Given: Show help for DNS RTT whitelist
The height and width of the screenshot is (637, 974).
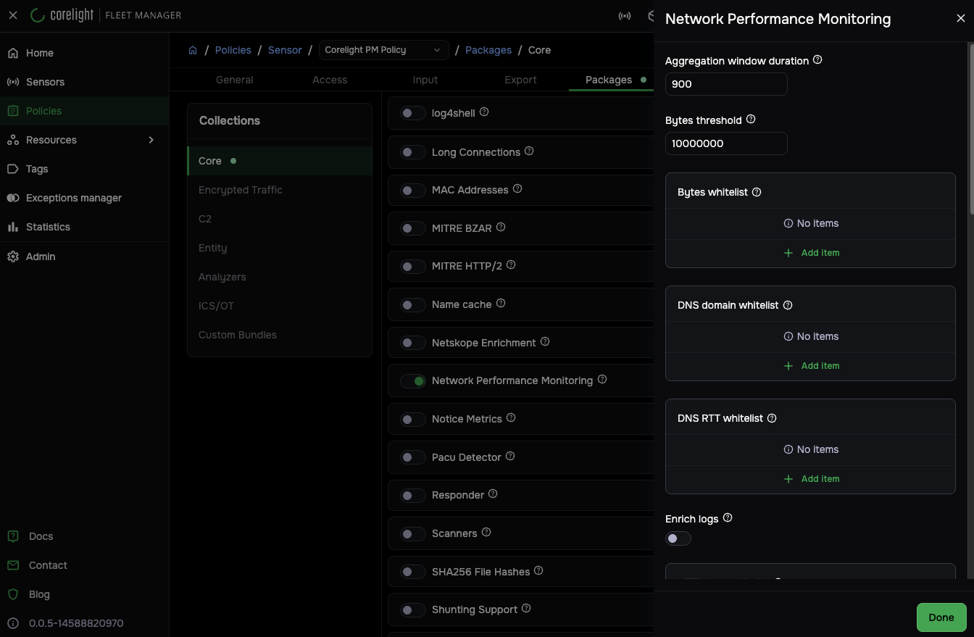Looking at the screenshot, I should (x=772, y=418).
